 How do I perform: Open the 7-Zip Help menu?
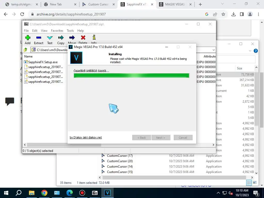click(x=80, y=31)
